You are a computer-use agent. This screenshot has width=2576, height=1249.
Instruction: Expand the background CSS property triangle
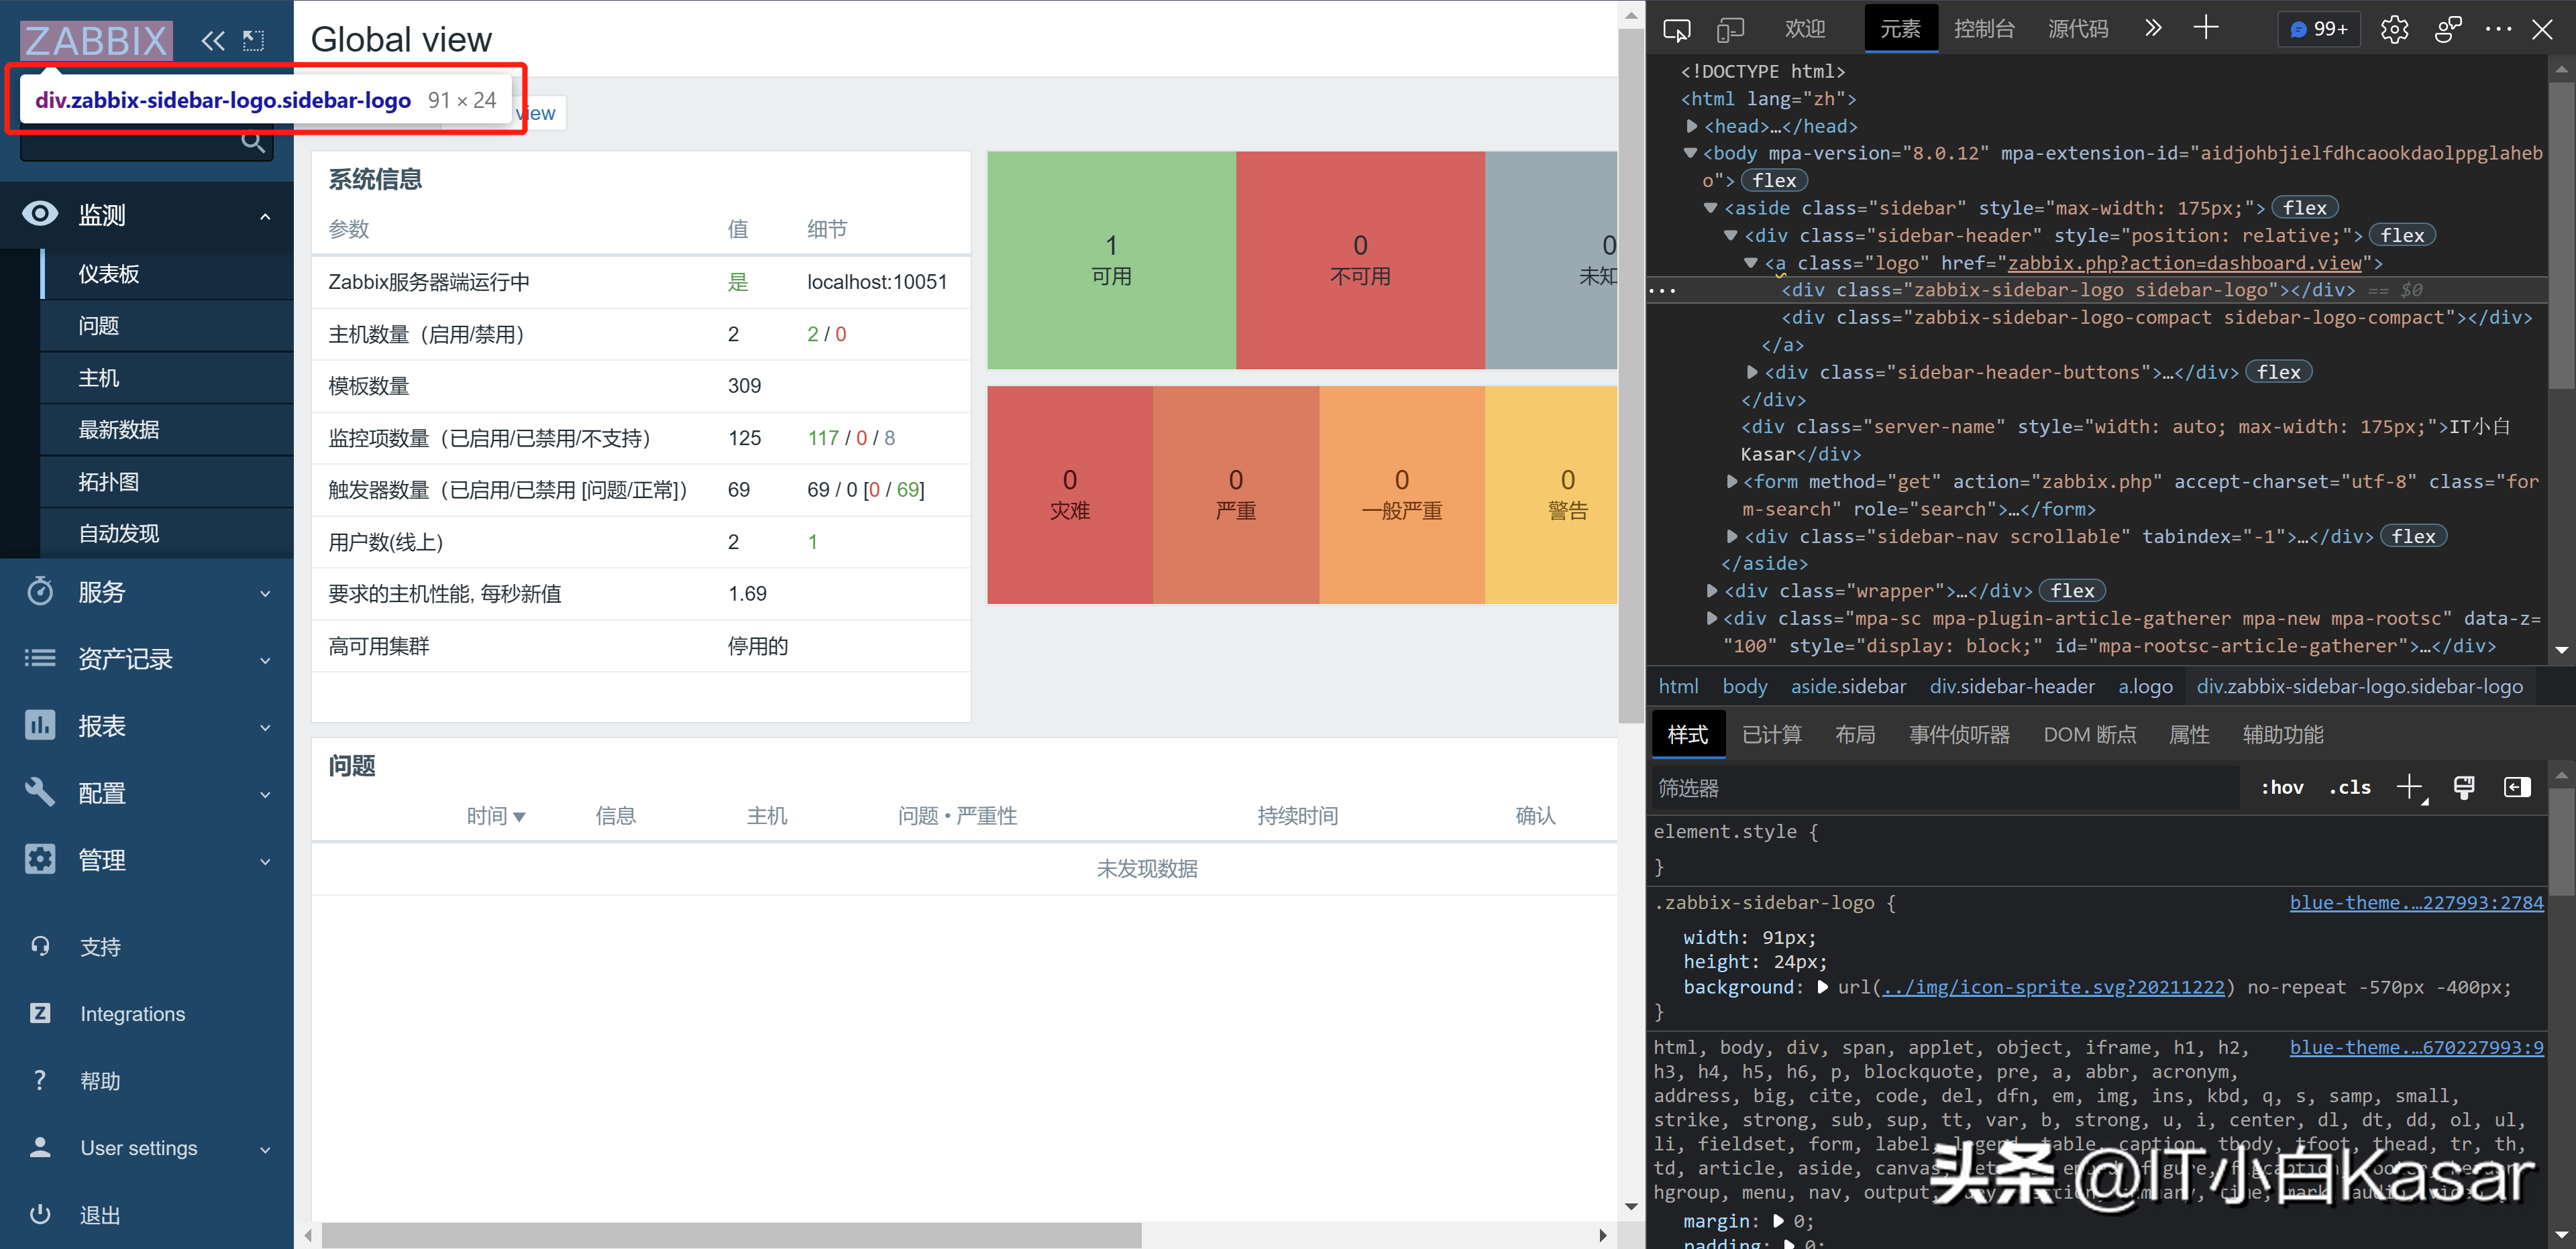click(x=1822, y=988)
